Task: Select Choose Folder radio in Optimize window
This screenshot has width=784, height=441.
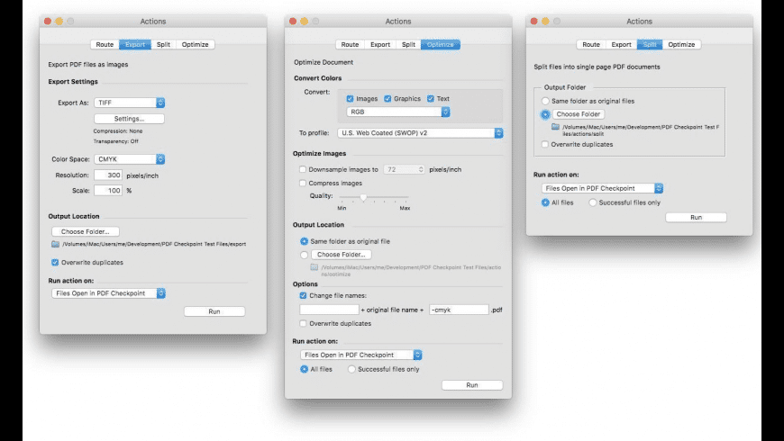Action: [304, 255]
